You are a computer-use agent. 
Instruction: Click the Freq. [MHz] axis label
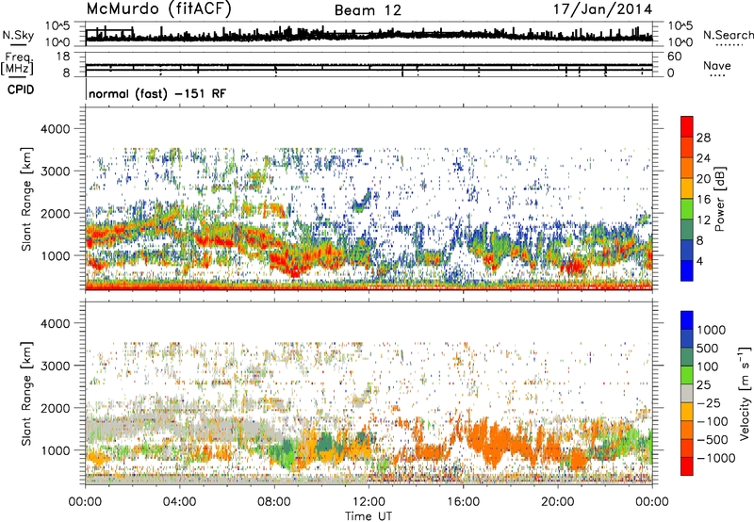pos(17,64)
